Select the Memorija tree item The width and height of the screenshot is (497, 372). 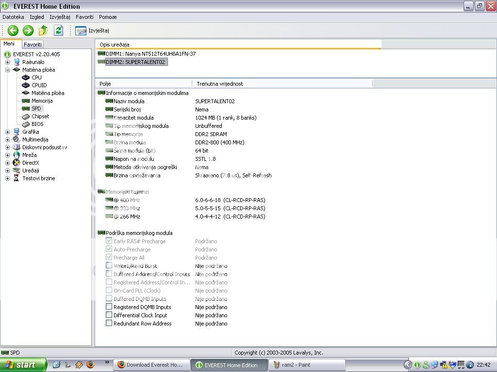(x=42, y=101)
